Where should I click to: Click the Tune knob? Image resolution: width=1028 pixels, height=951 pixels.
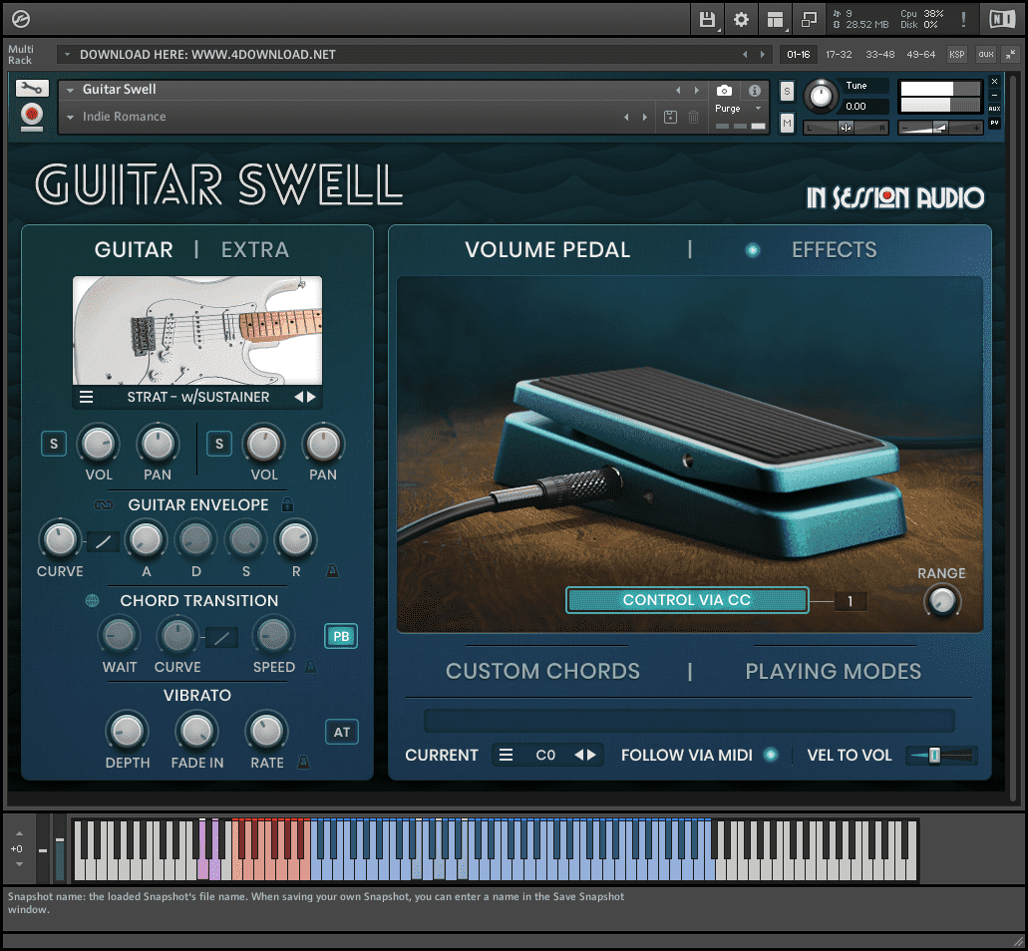821,97
